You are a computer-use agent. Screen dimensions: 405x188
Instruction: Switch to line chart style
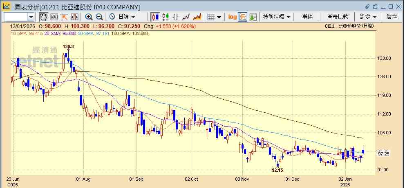coord(186,17)
